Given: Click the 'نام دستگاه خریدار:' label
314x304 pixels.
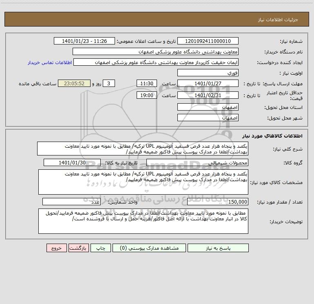Looking at the screenshot, I should pos(283,52).
